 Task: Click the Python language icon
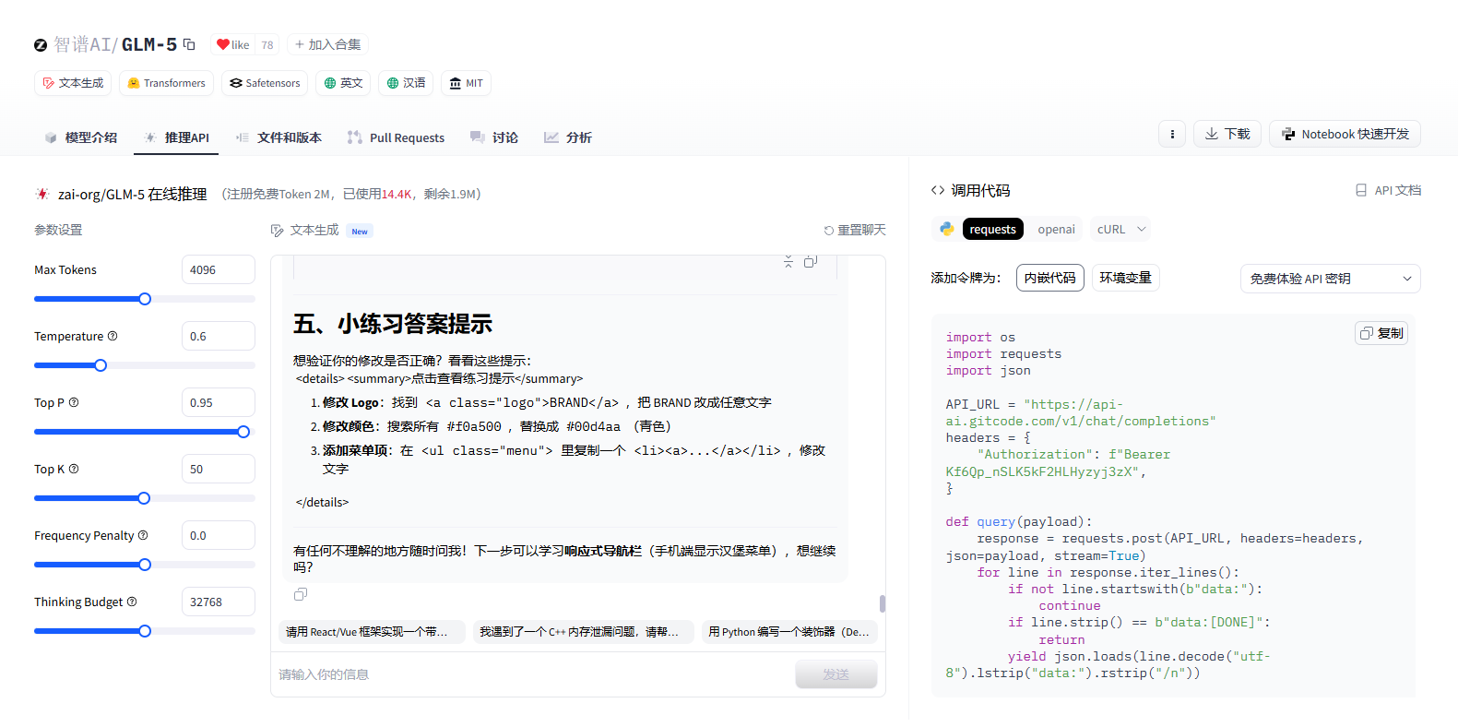[x=946, y=229]
